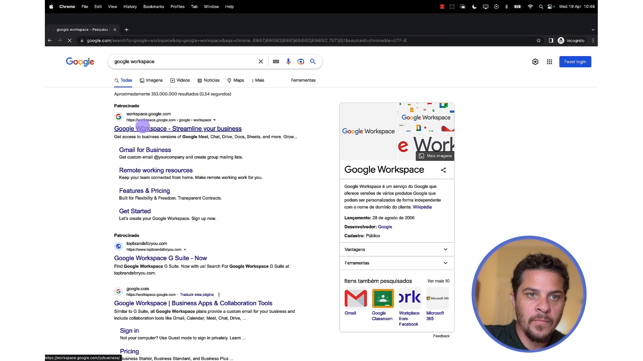Toggle Do Not Disturb moon icon

click(x=474, y=6)
